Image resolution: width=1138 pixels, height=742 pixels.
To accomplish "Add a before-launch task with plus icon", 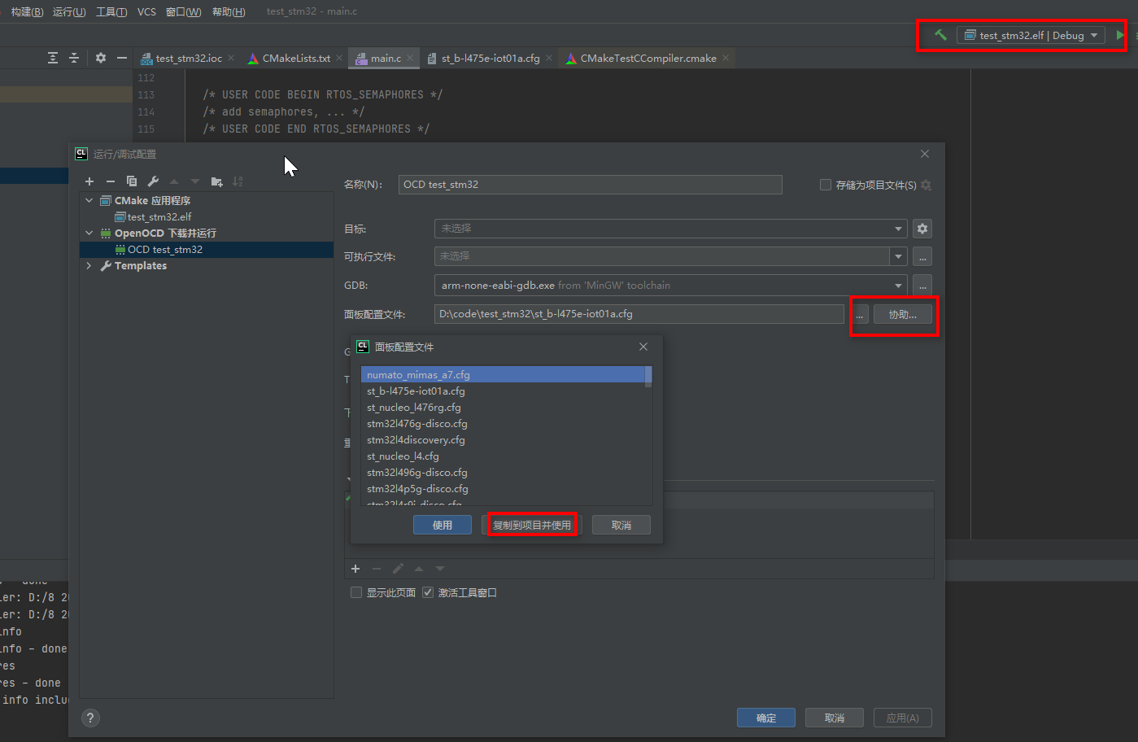I will [x=355, y=569].
